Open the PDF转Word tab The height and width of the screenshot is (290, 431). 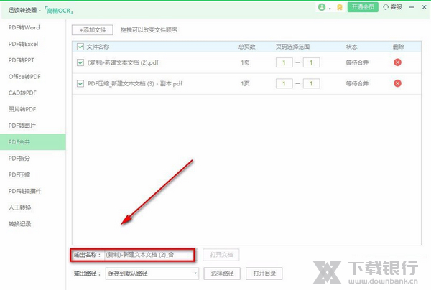click(24, 27)
